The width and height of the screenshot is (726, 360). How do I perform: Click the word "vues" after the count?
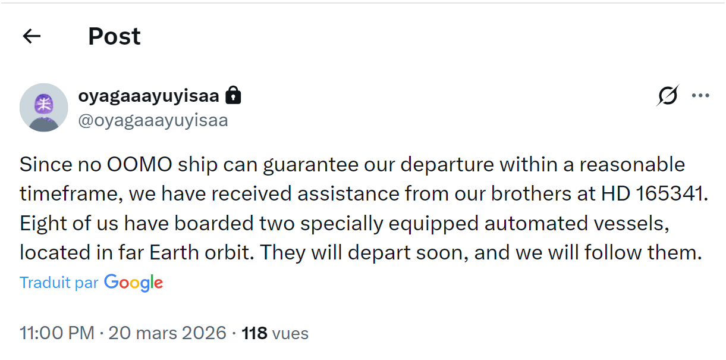click(x=290, y=333)
